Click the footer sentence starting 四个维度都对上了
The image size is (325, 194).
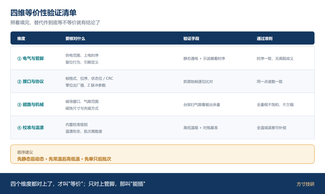pos(78,184)
